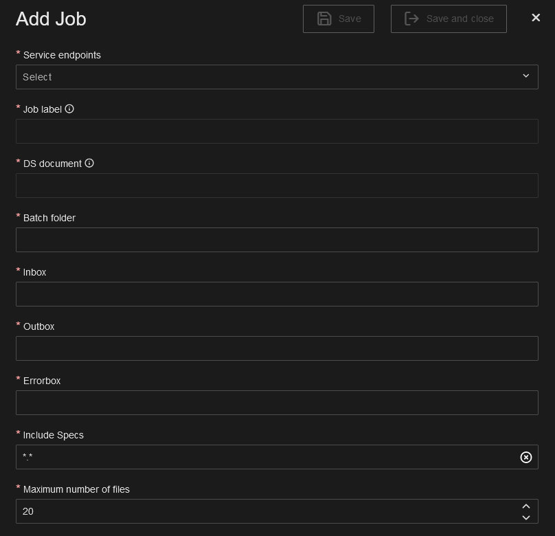Place cursor in the Outbox field

(277, 348)
